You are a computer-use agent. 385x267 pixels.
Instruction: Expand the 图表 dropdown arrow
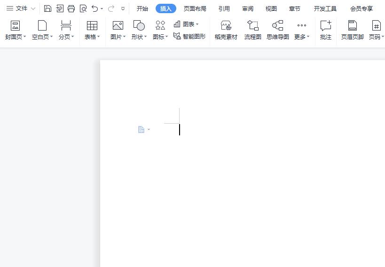pos(197,24)
